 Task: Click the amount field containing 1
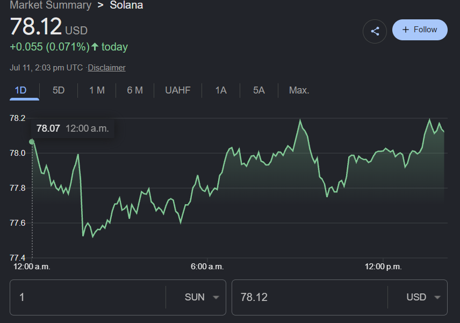[x=88, y=297]
